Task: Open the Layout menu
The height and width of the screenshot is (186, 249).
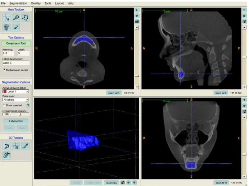Action: coord(59,3)
